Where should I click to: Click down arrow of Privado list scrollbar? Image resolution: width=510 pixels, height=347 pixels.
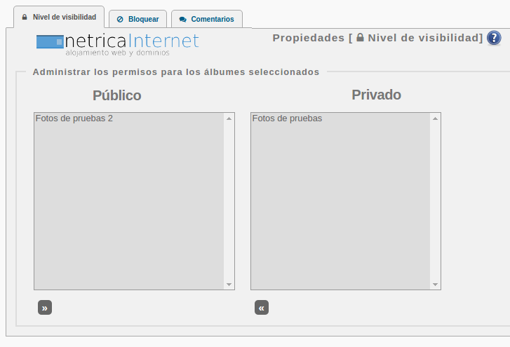pos(435,285)
